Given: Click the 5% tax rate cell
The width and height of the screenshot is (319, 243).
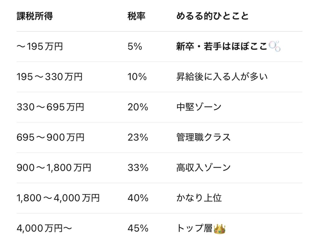Looking at the screenshot, I should coord(135,47).
